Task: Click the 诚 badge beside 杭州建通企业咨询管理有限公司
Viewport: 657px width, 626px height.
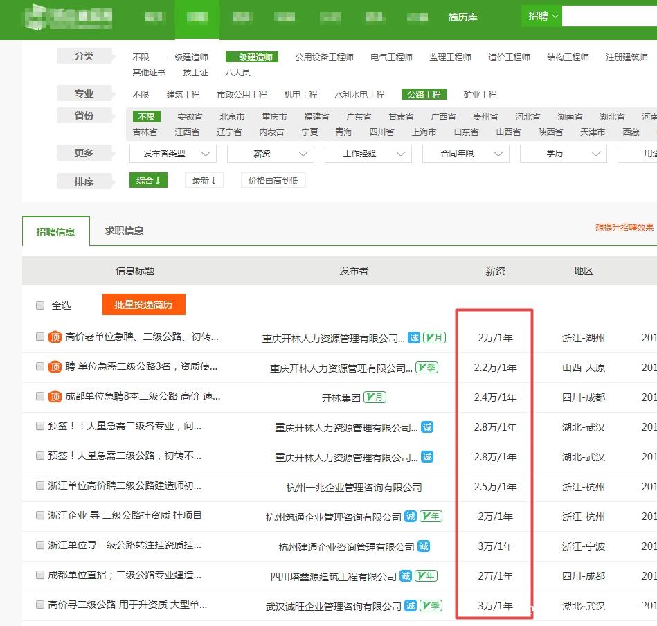Action: tap(424, 546)
